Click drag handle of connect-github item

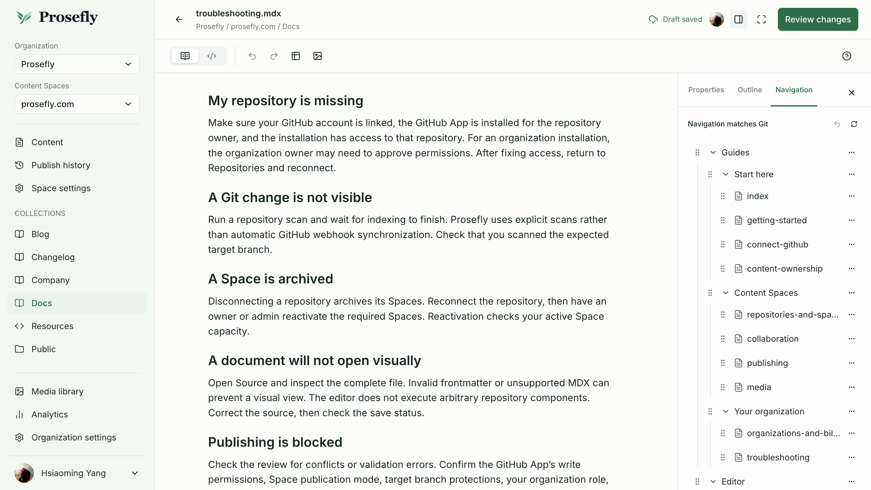coord(723,244)
